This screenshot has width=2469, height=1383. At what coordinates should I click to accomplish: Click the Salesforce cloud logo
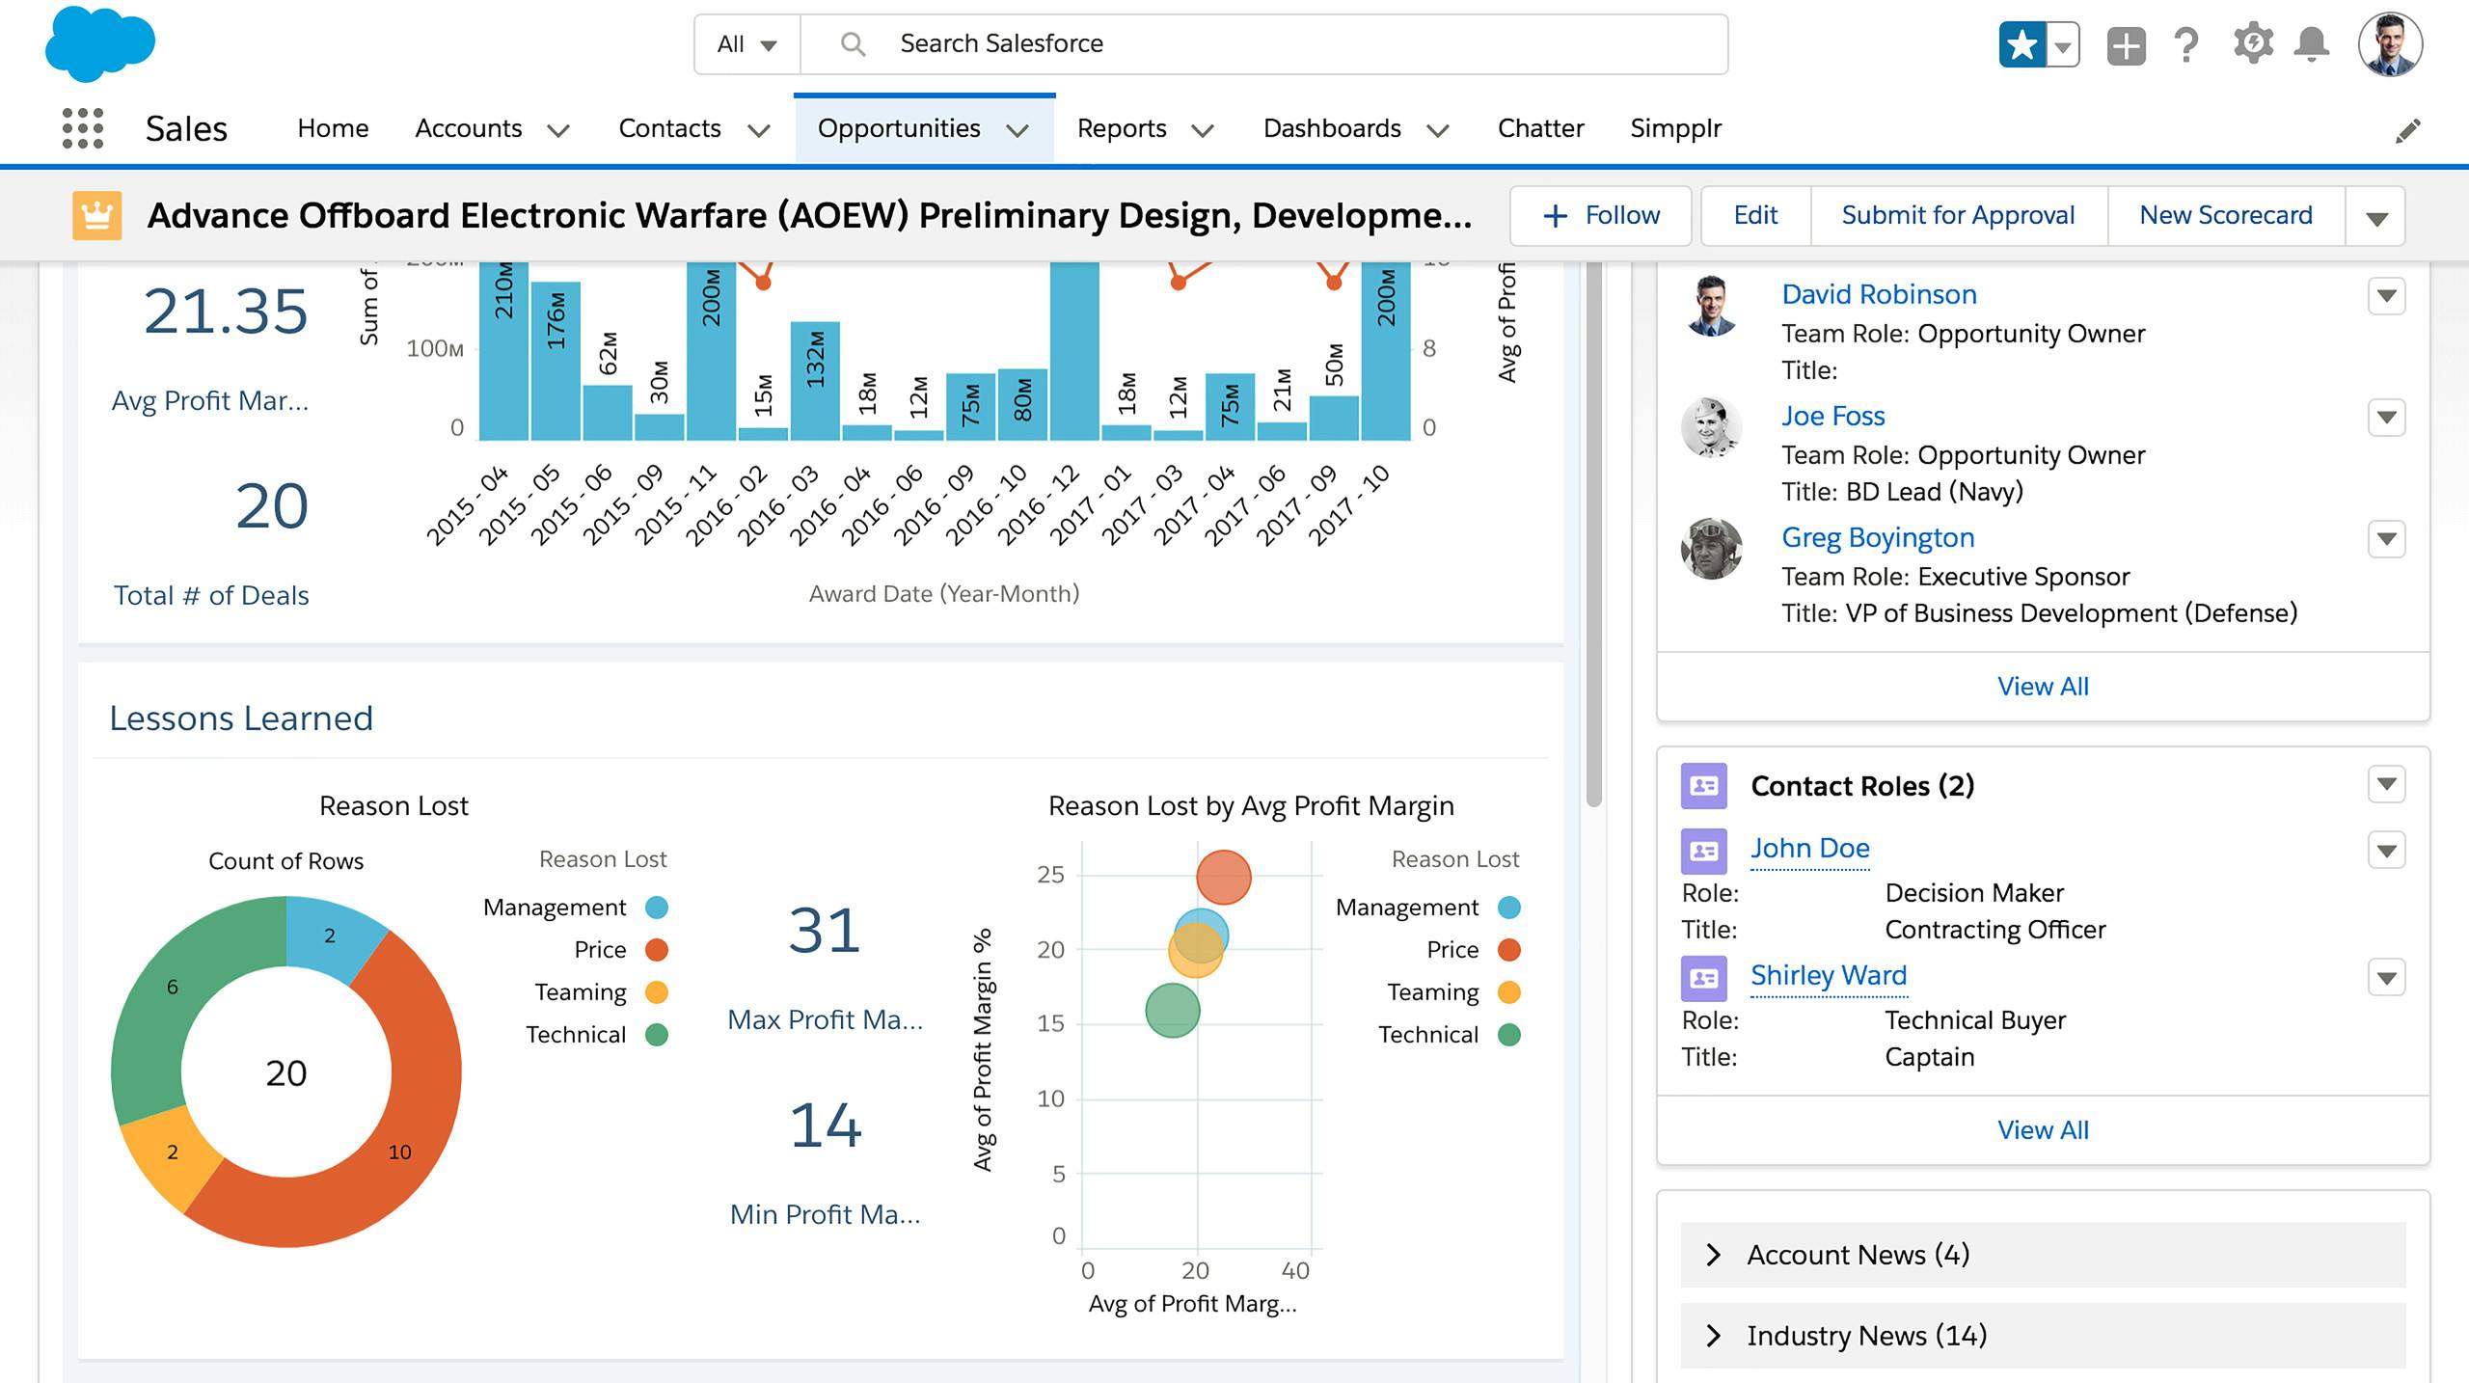click(x=100, y=43)
